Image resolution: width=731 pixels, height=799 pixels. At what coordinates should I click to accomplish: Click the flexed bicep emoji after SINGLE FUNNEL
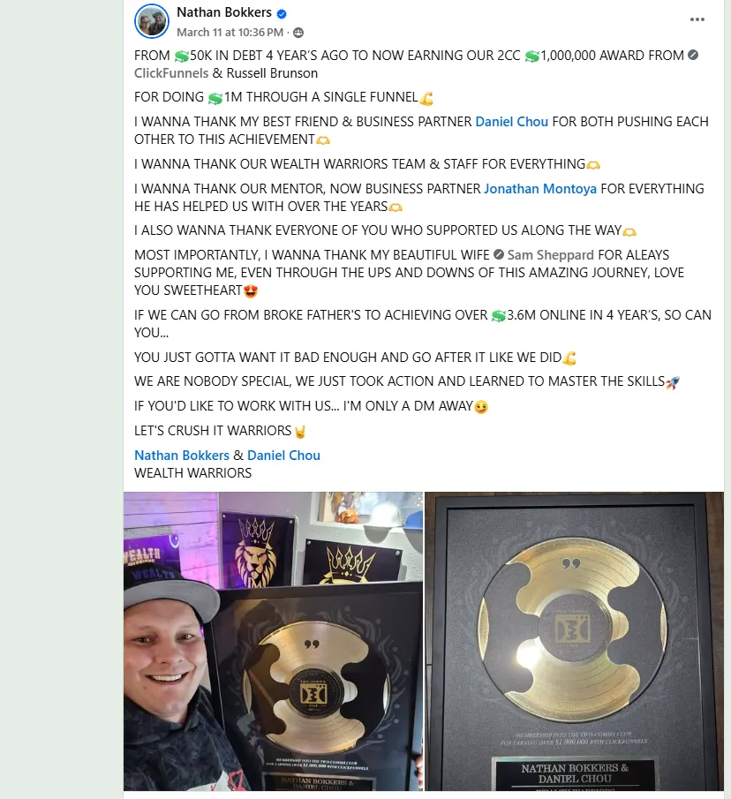426,98
